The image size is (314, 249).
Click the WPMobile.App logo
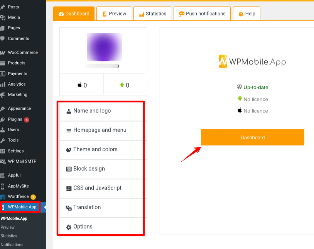coord(252,61)
